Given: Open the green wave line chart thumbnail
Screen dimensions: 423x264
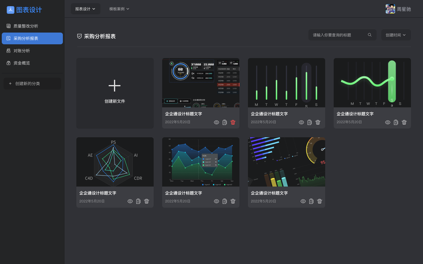Looking at the screenshot, I should pyautogui.click(x=372, y=83).
